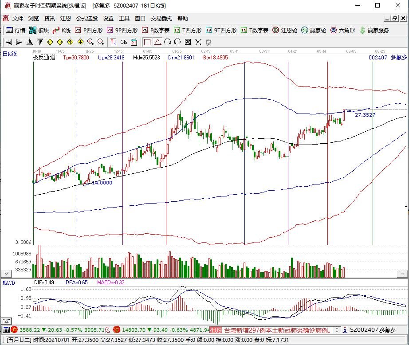Screen dimensions: 409x345
Task: Click the 极反通道 indicator name
Action: tap(44, 57)
